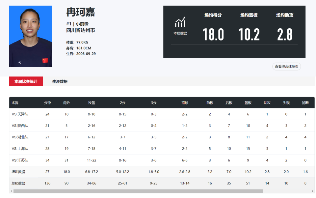Select the 本届比赛统计 tab
The height and width of the screenshot is (198, 316).
(x=26, y=81)
